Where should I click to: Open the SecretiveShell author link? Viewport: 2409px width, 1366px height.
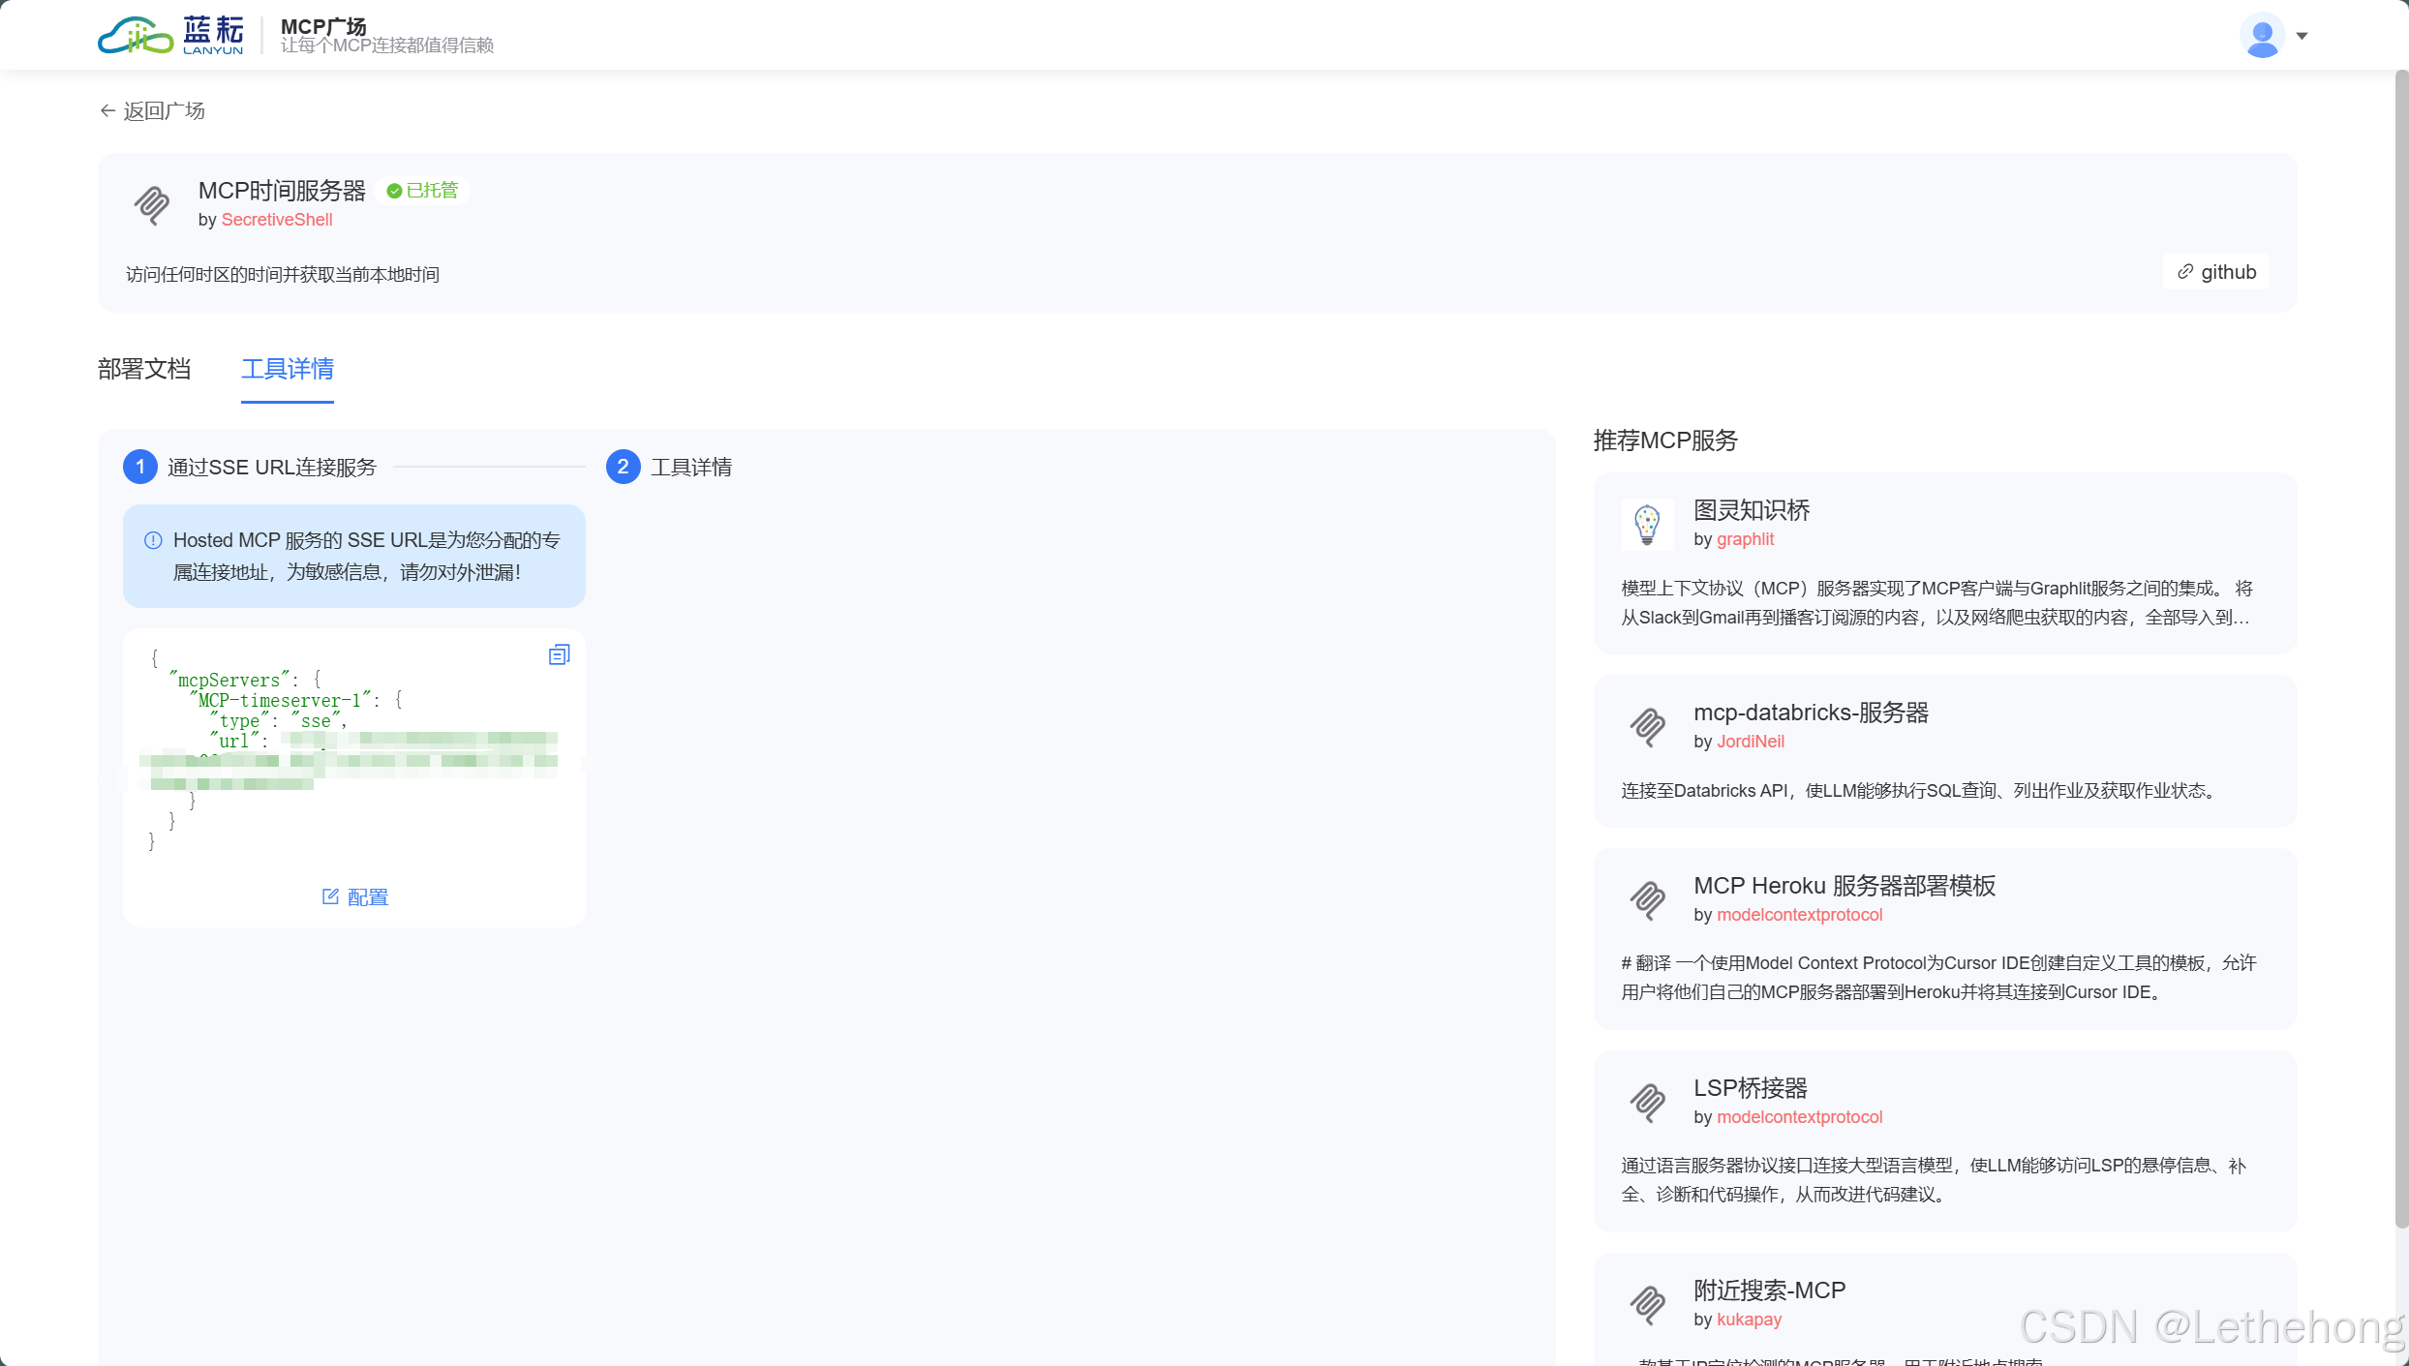(277, 220)
